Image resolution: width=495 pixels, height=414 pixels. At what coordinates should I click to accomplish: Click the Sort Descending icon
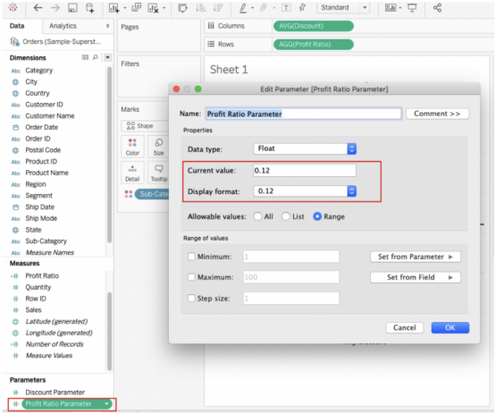[218, 8]
